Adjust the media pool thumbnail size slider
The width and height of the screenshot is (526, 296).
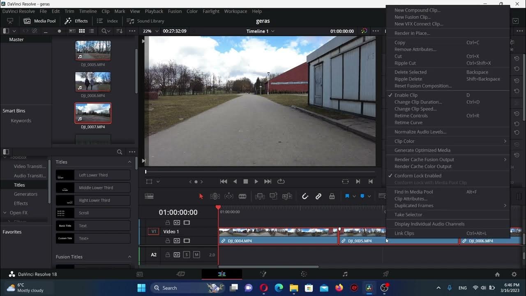[x=59, y=31]
